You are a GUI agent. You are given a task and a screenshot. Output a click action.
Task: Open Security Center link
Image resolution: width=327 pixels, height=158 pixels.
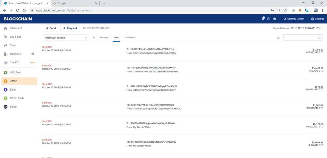(294, 19)
